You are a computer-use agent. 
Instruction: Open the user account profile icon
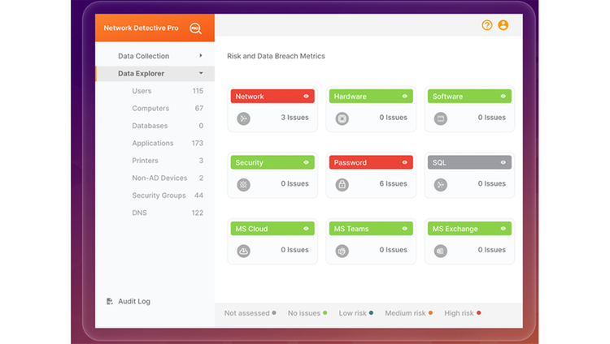coord(503,25)
